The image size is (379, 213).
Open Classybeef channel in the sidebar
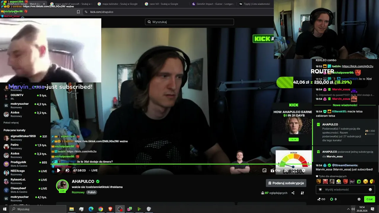pyautogui.click(x=25, y=190)
